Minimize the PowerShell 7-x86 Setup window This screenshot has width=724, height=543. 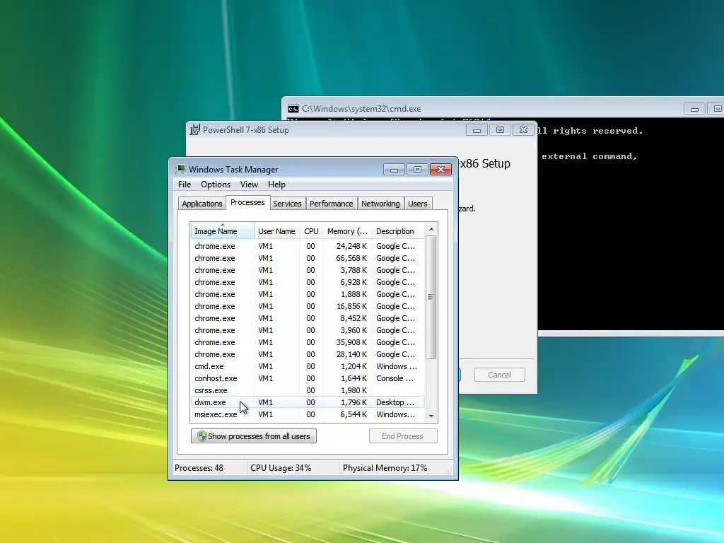pyautogui.click(x=477, y=130)
